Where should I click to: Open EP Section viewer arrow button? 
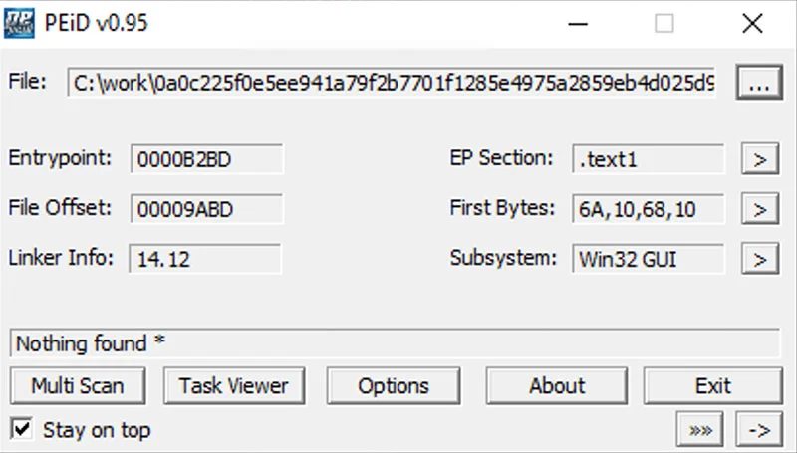pos(760,159)
